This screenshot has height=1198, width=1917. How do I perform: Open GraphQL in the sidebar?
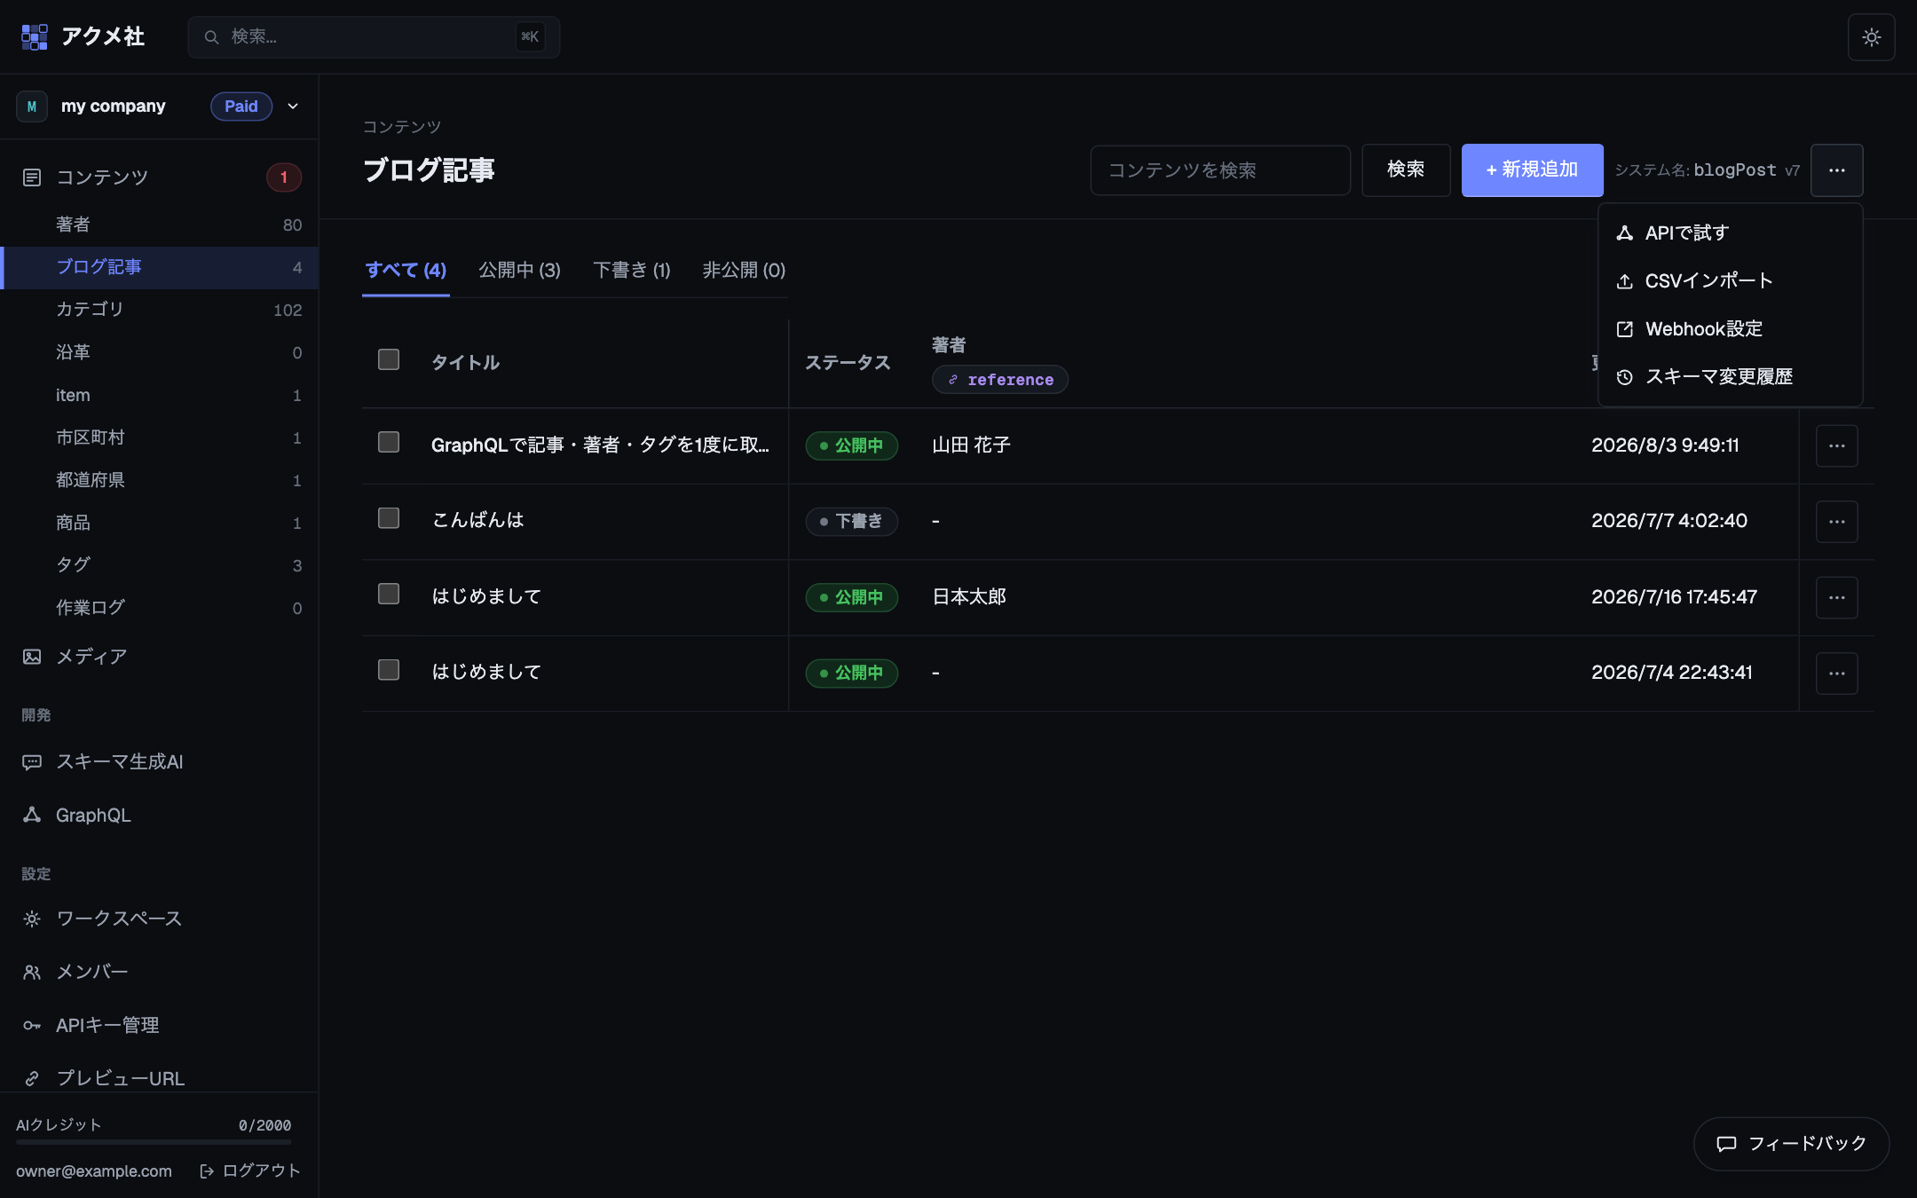pos(159,815)
